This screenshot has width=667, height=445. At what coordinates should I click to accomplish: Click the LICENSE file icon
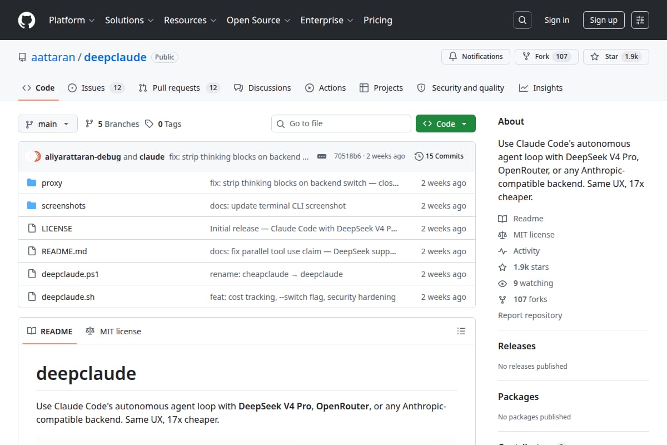coord(32,229)
